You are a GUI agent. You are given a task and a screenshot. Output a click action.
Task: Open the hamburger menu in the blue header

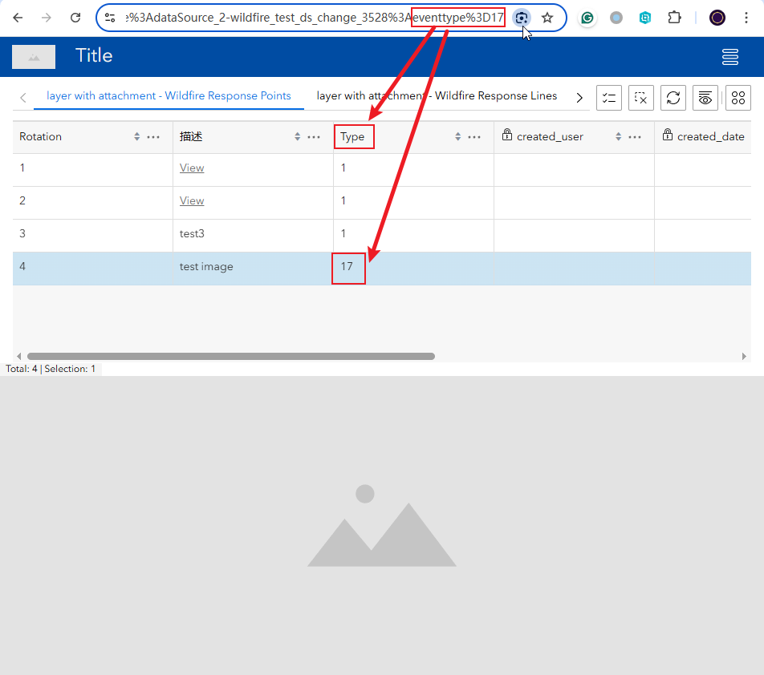729,56
